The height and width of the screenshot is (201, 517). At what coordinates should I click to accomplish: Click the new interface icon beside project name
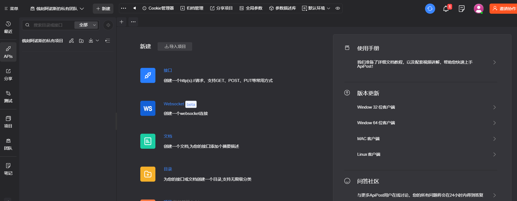click(71, 41)
